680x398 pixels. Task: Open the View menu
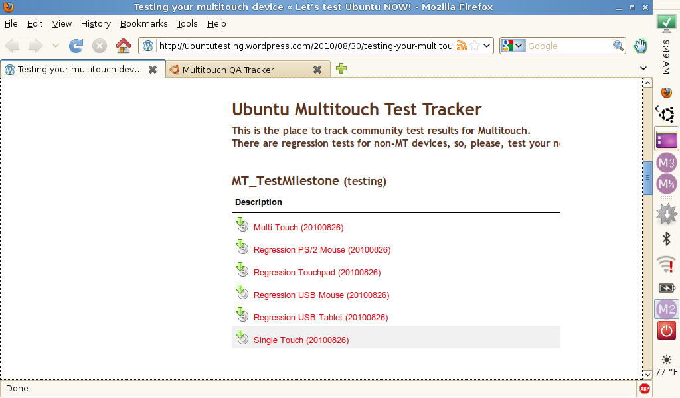tap(62, 24)
